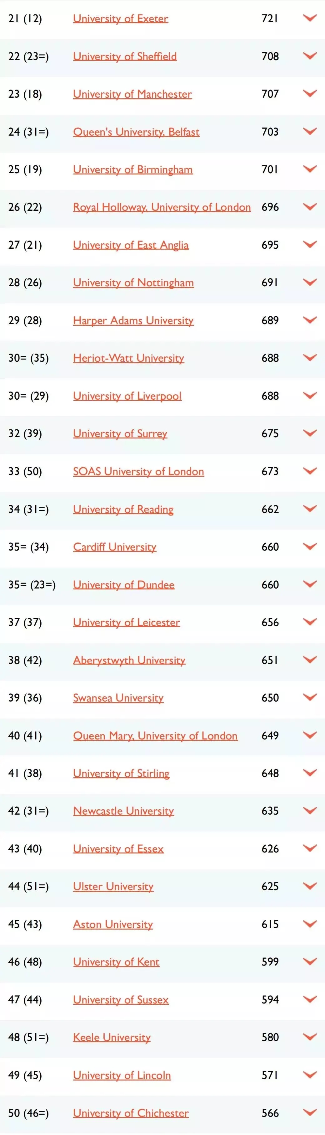Viewport: 325px width, 1135px height.
Task: Open the Harper Adams University link
Action: coord(133,320)
